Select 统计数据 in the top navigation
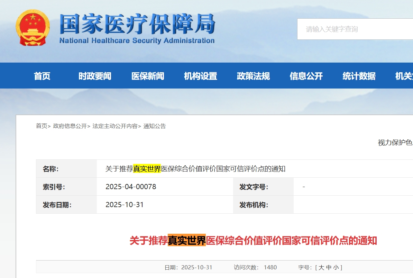This screenshot has height=278, width=413. 359,76
